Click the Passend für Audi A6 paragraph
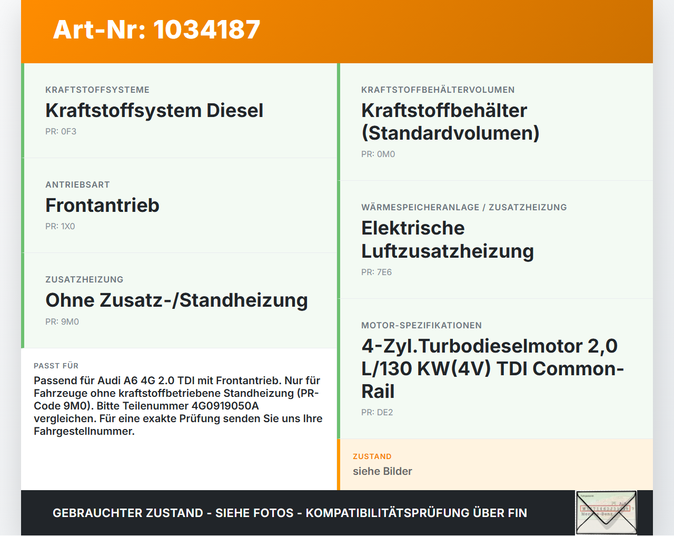 [x=178, y=406]
